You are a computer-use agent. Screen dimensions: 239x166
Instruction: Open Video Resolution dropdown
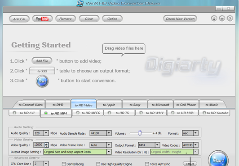coord(195,152)
